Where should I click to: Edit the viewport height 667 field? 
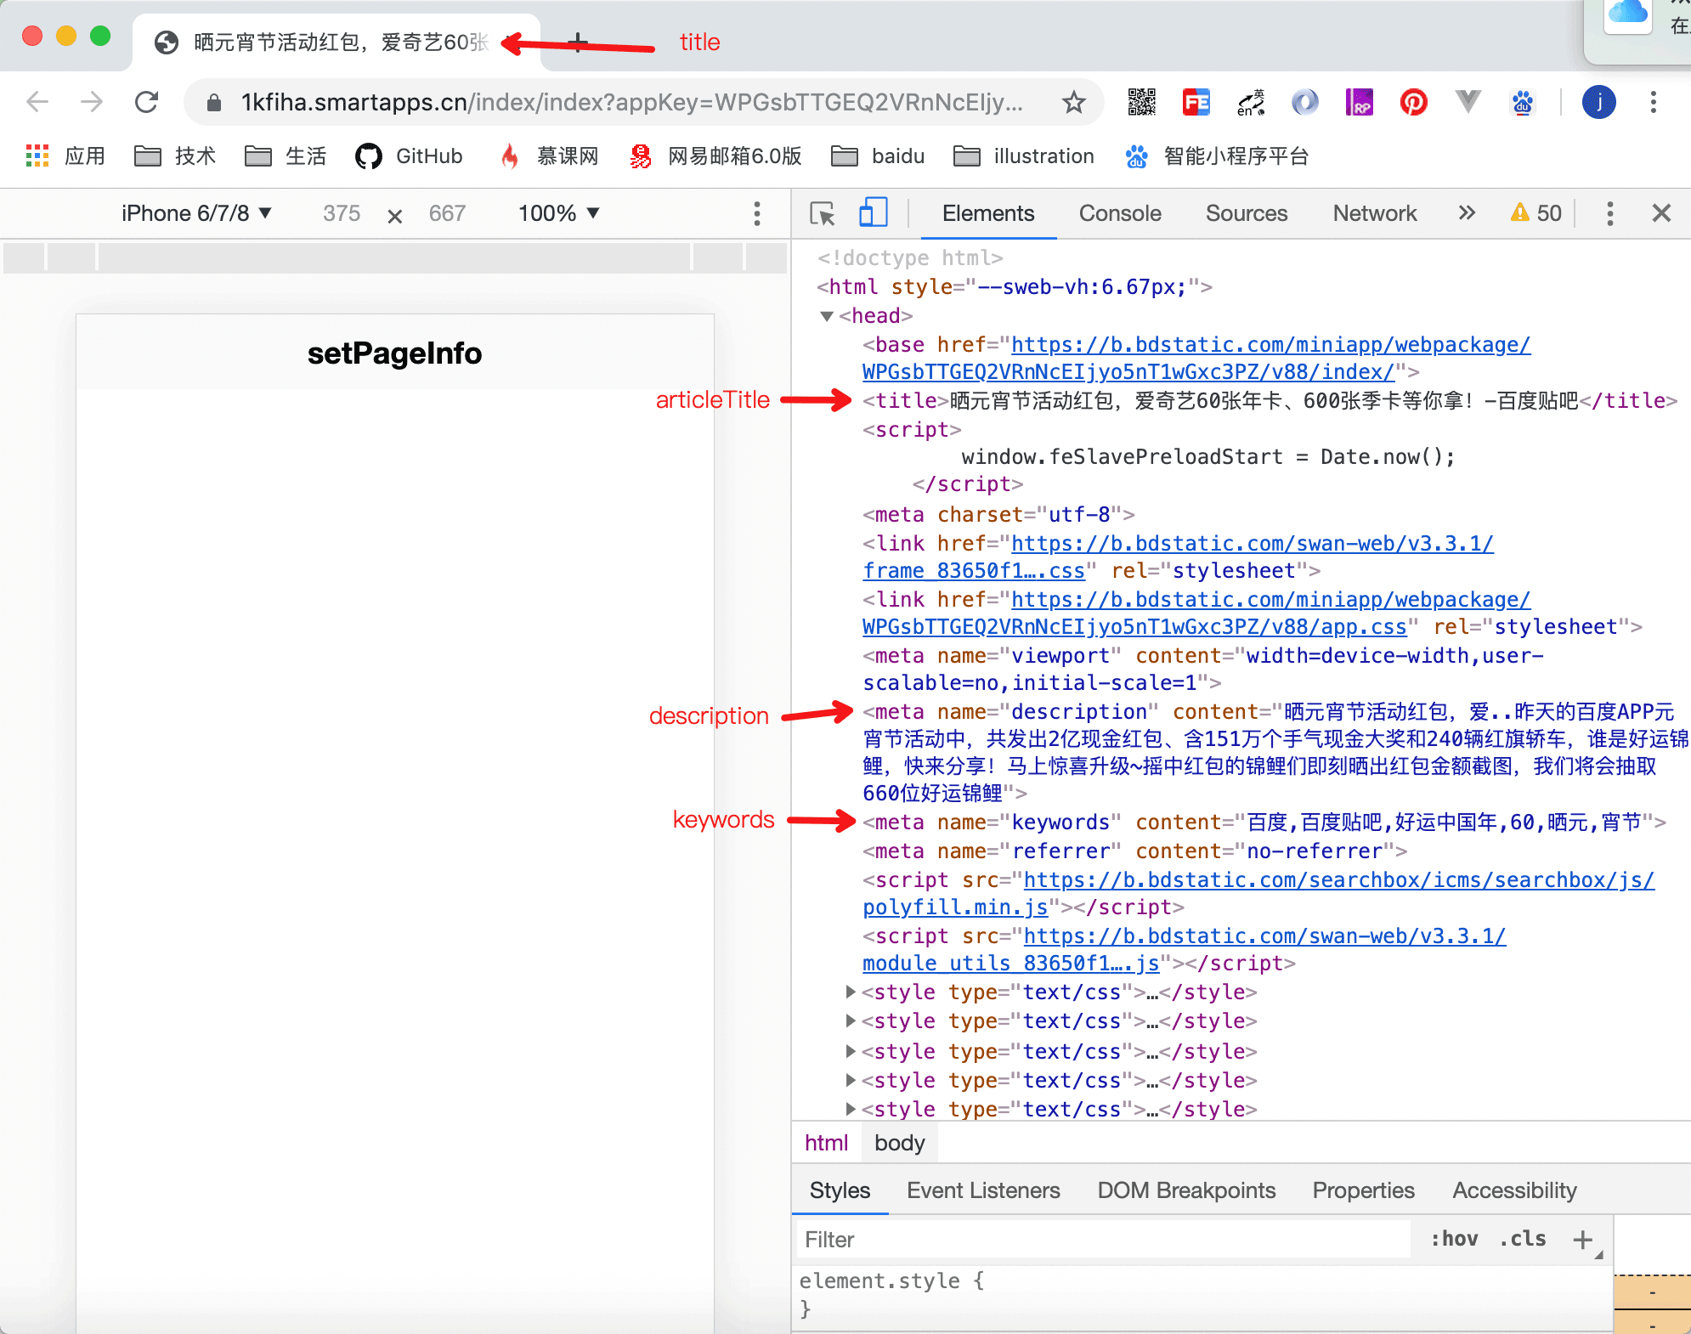coord(447,213)
